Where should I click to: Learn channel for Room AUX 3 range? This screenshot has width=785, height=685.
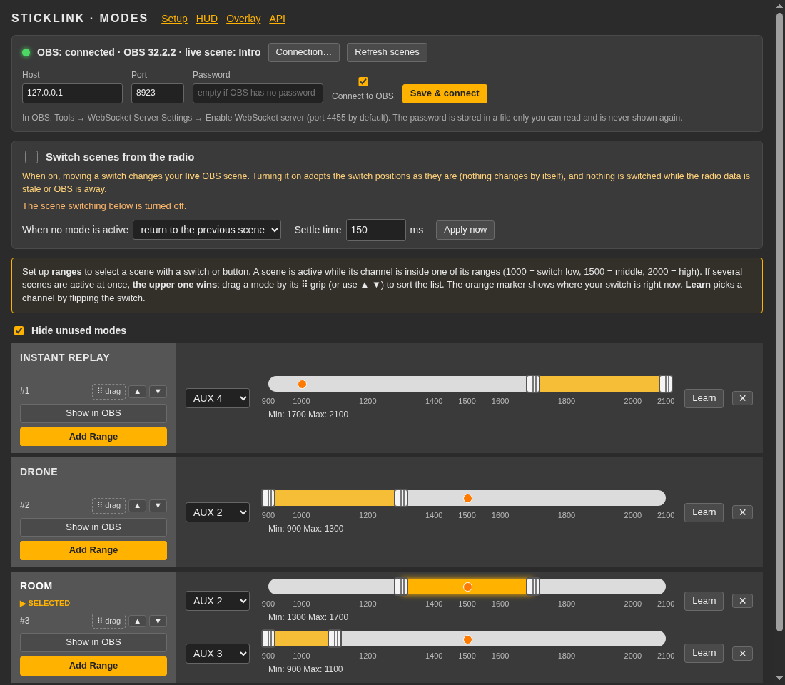tap(704, 654)
